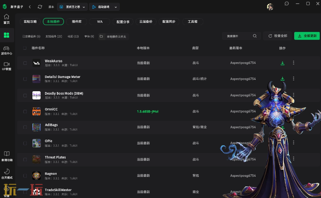Image resolution: width=321 pixels, height=198 pixels.
Task: Check the OPie row checkbox
Action: [x=25, y=144]
